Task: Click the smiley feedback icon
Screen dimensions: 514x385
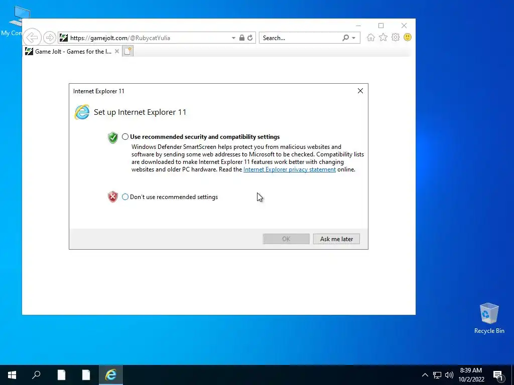Action: pos(408,37)
